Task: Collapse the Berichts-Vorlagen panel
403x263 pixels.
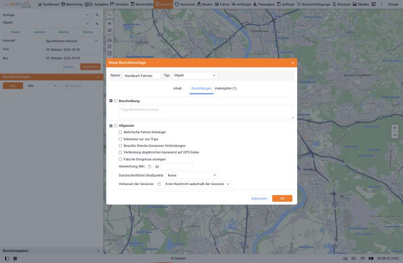Action: coord(98,77)
